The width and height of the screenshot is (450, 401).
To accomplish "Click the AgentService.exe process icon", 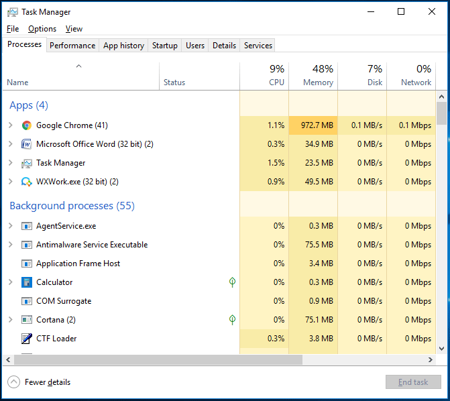I will click(27, 226).
